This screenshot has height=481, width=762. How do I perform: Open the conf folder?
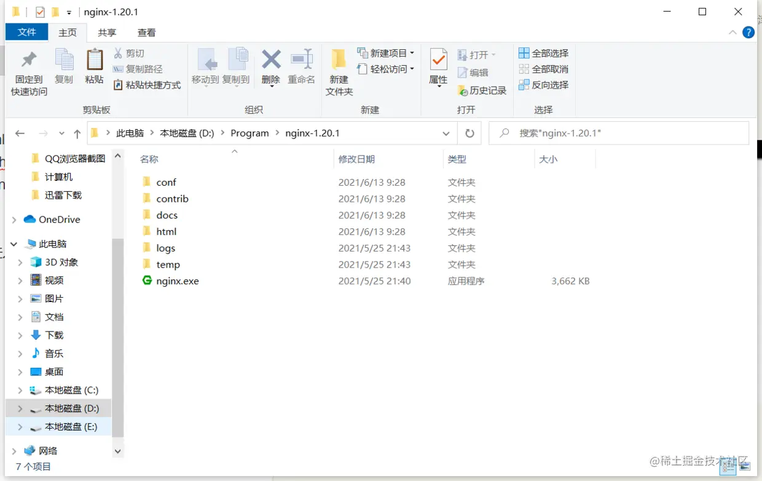pos(166,182)
